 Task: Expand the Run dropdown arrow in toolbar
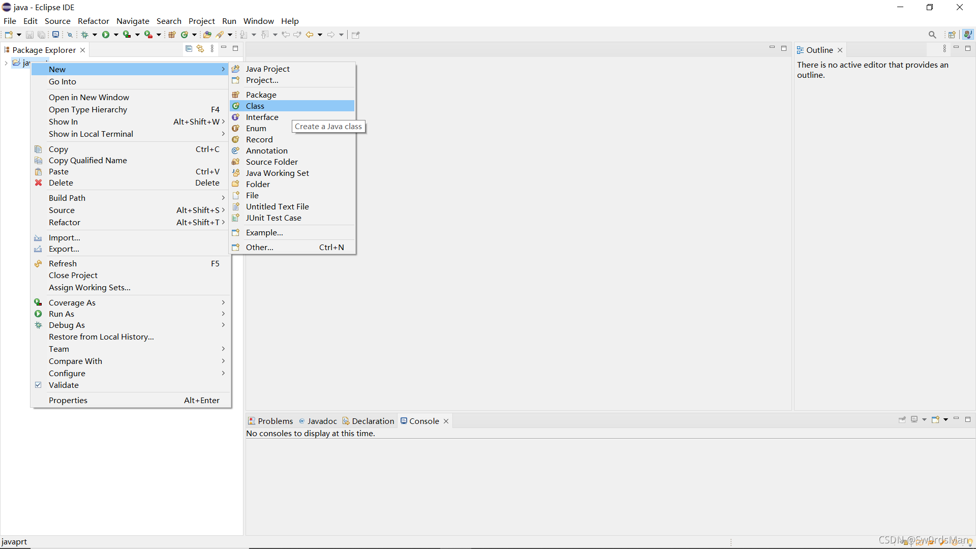pos(116,35)
